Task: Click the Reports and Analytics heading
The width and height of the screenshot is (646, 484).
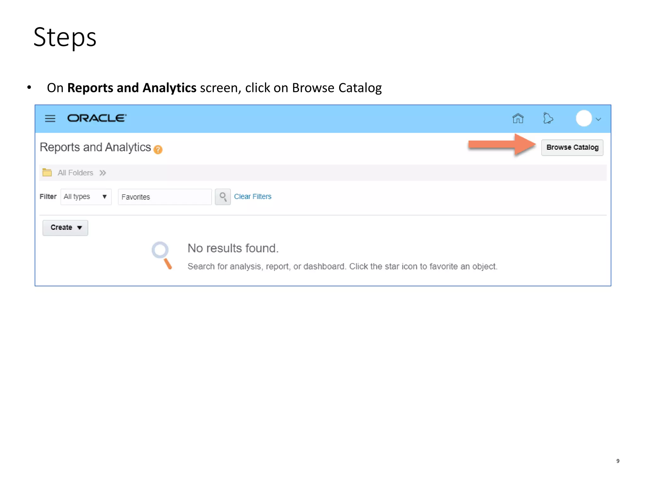Action: pyautogui.click(x=95, y=147)
